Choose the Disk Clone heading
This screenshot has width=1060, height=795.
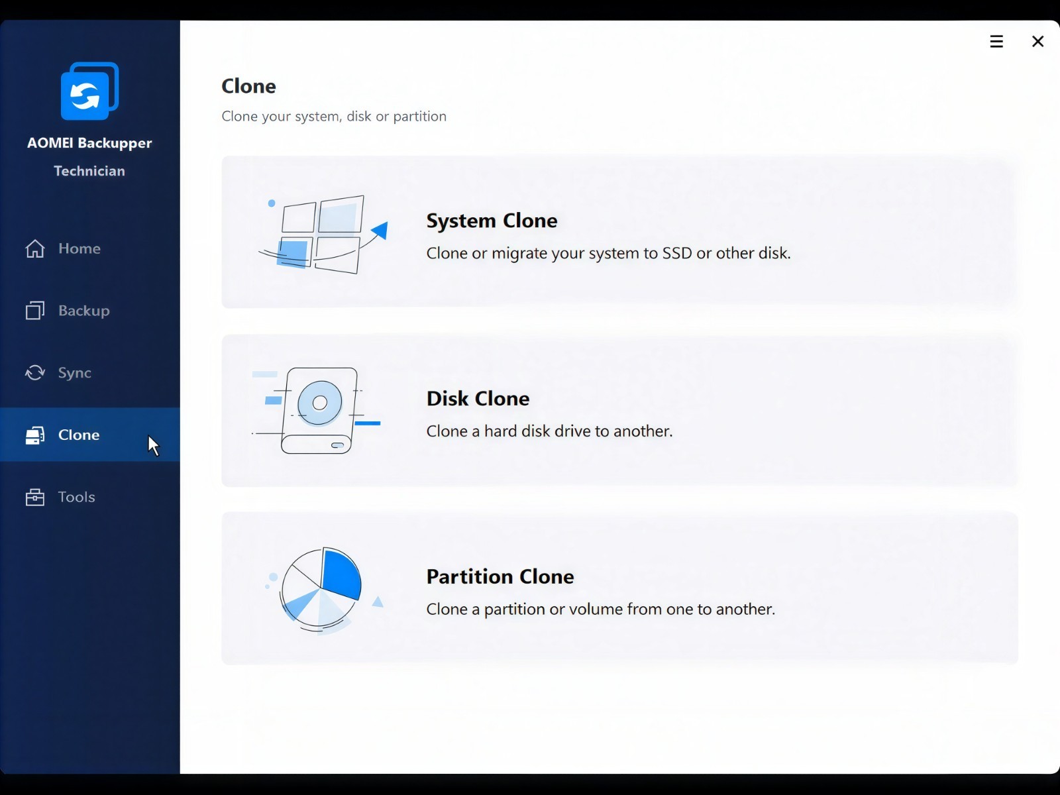(x=478, y=399)
